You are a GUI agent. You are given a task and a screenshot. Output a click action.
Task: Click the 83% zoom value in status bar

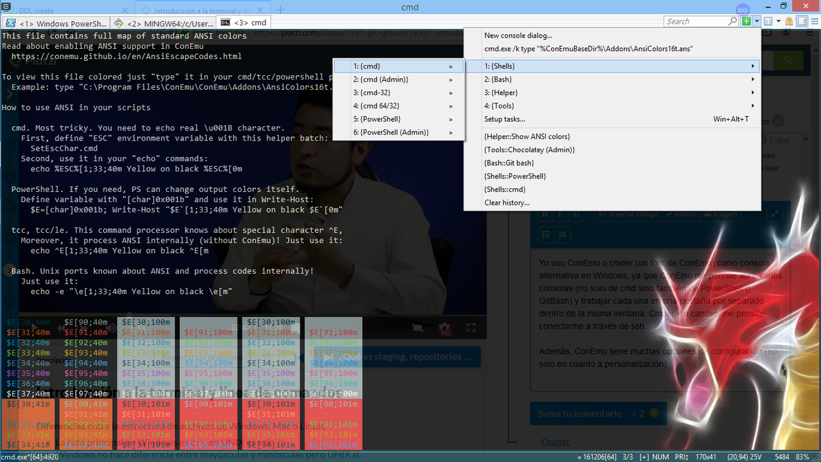pos(802,457)
